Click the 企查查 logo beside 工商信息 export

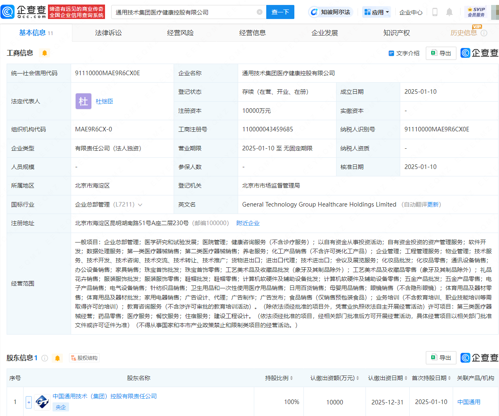point(480,53)
